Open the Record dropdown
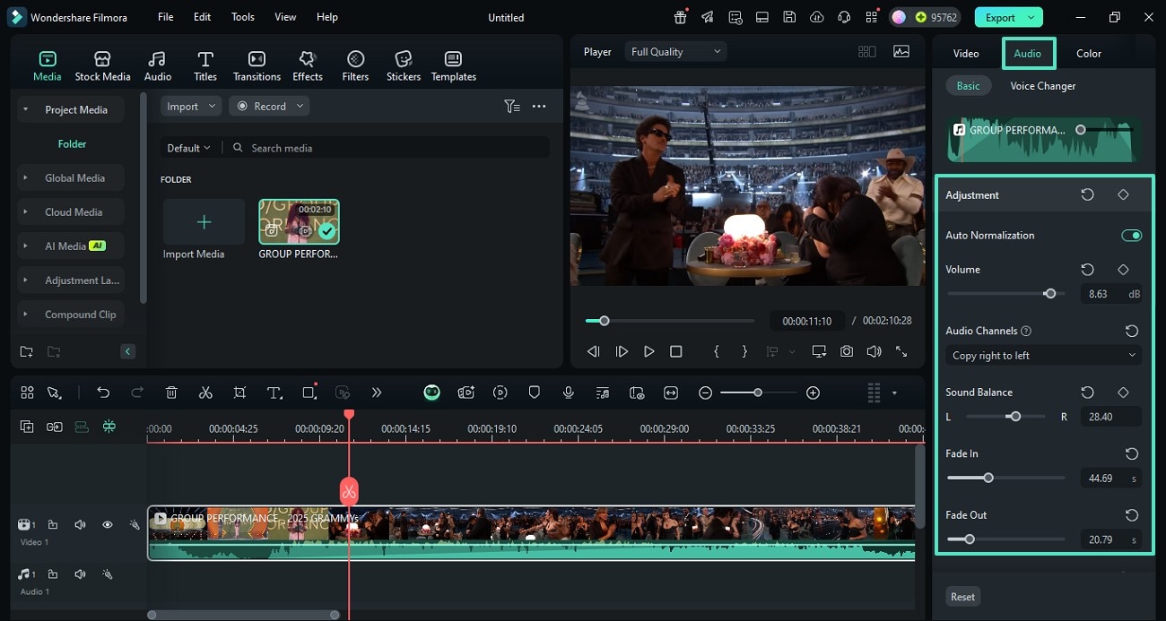The image size is (1166, 621). (x=269, y=106)
